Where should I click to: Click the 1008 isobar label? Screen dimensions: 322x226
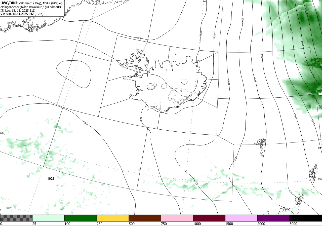pyautogui.click(x=302, y=44)
